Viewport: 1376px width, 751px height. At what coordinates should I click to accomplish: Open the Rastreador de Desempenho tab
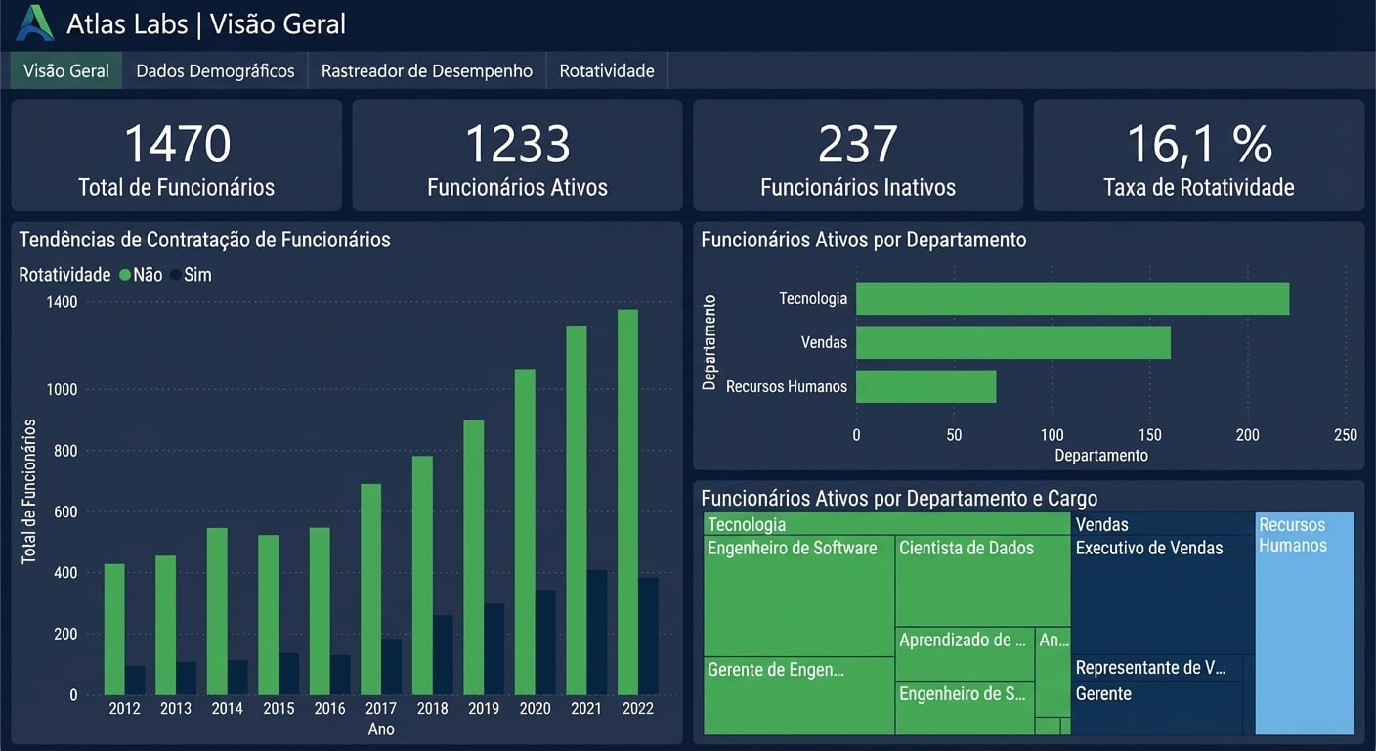click(427, 71)
